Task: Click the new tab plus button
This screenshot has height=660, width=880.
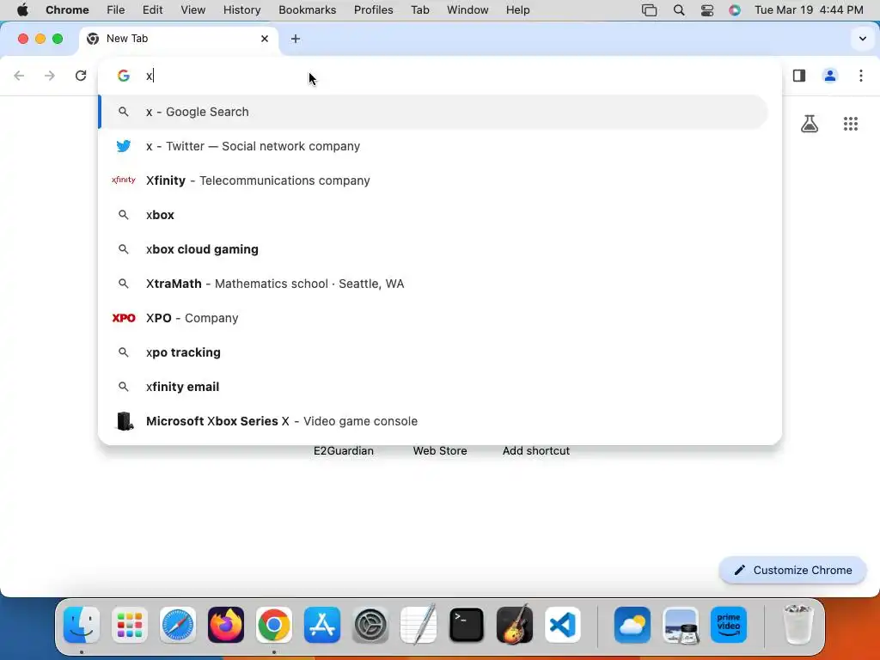Action: click(296, 39)
